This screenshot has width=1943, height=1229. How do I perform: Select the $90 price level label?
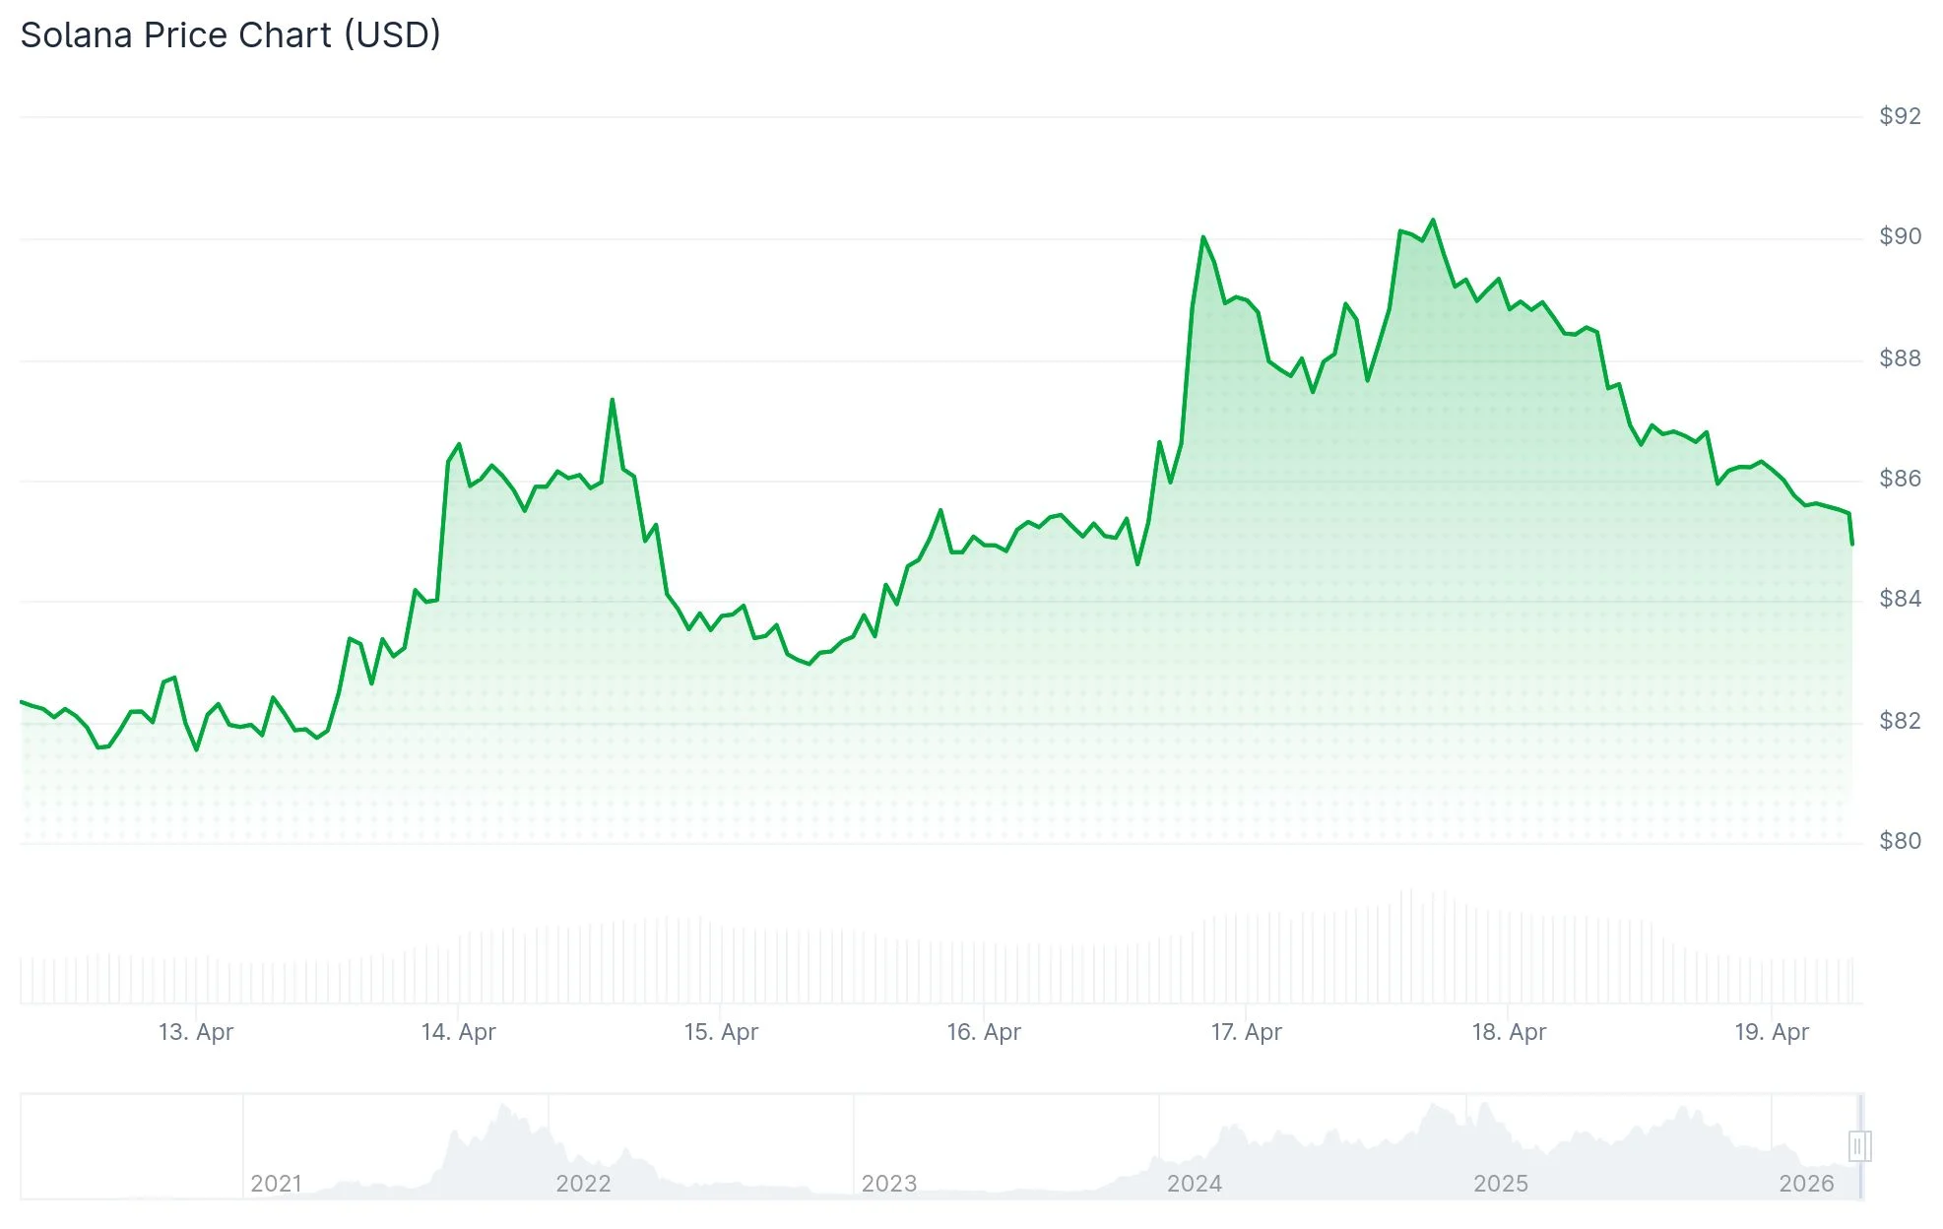(x=1900, y=236)
